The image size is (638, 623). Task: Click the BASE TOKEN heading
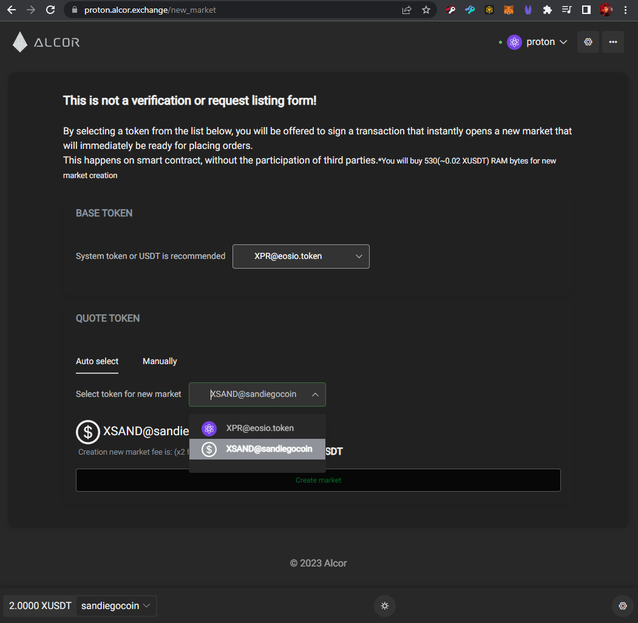point(104,213)
